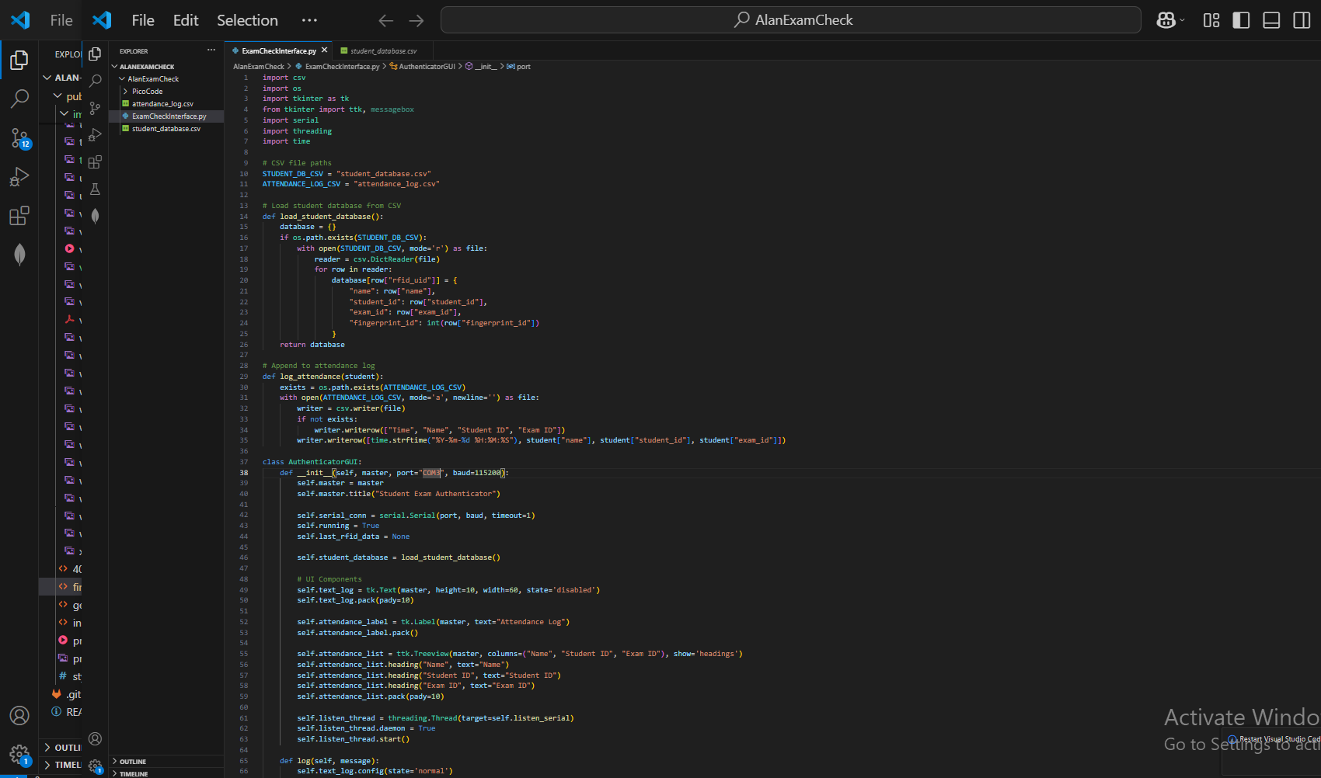
Task: Open Explorer icon in the back window
Action: 19,60
